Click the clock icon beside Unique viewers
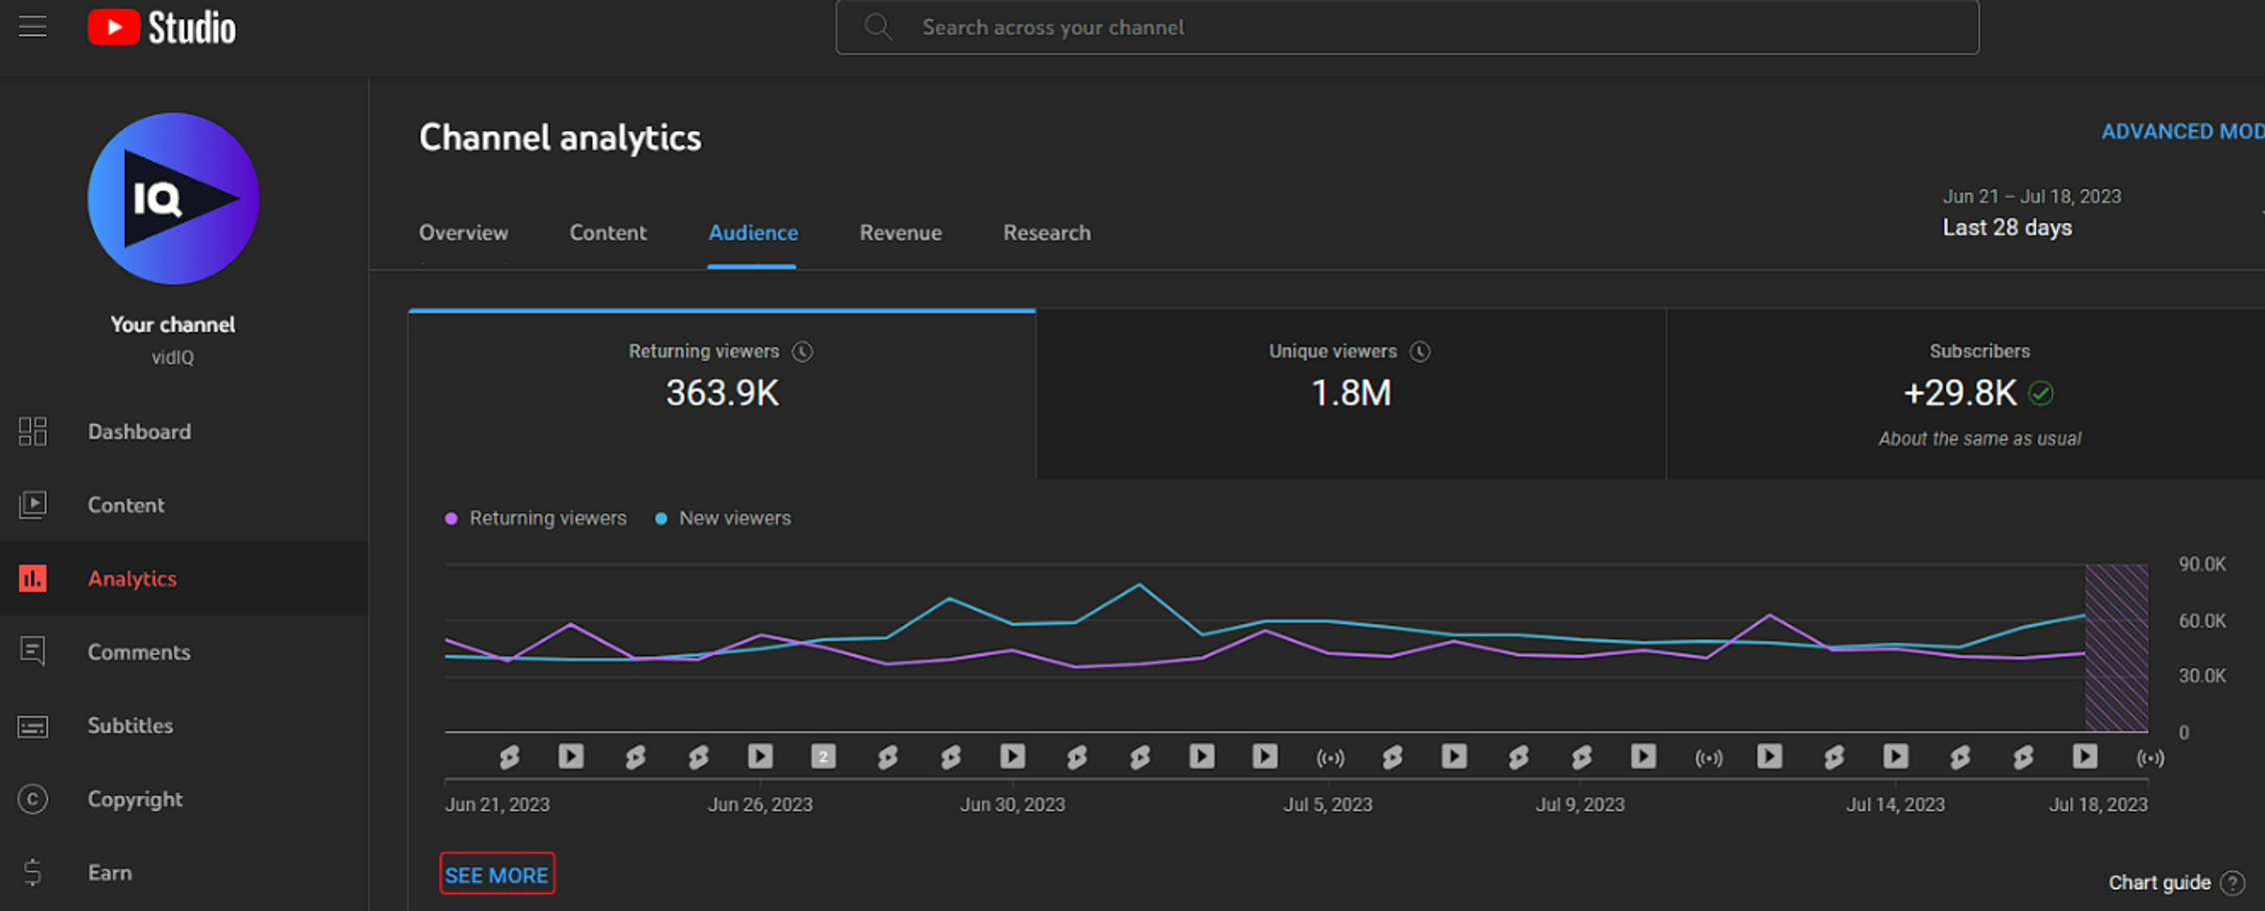2265x911 pixels. (1419, 352)
